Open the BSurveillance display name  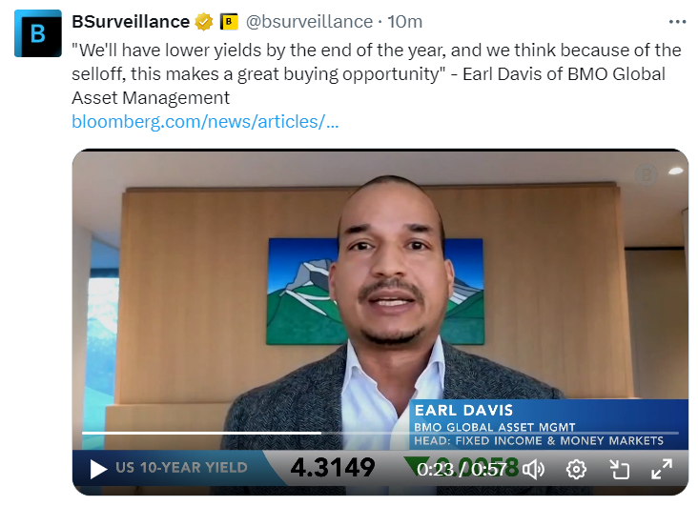coord(131,21)
